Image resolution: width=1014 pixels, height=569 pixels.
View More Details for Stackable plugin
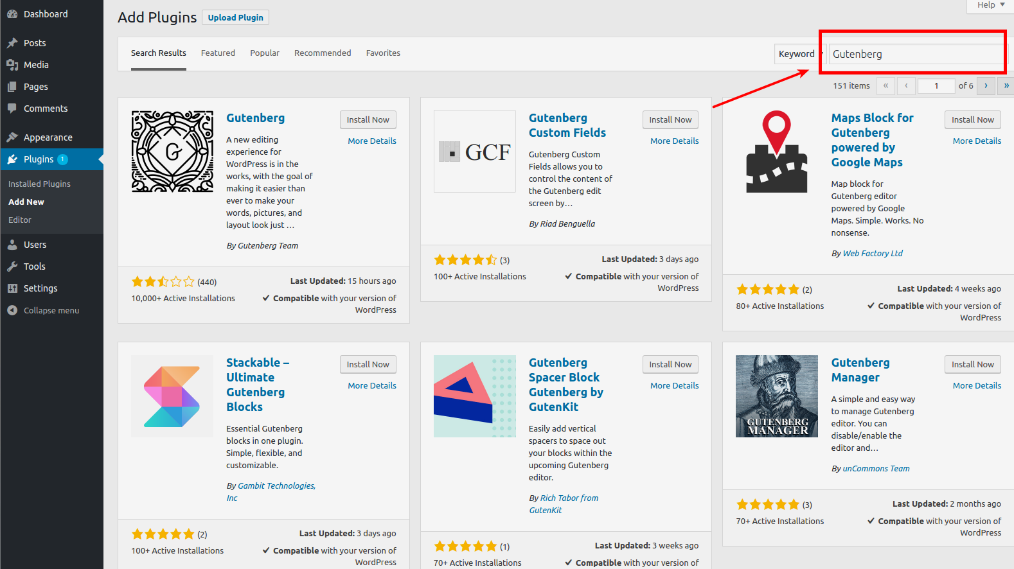coord(372,385)
